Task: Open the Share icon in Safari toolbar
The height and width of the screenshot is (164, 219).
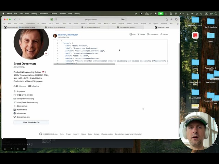Action: pos(167,19)
